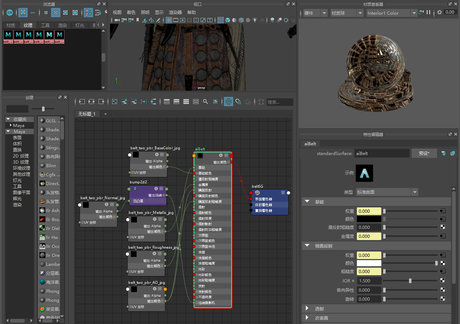Viewport: 460px width, 324px height.
Task: Click the 搜索 field in node editor
Action: pos(279,102)
